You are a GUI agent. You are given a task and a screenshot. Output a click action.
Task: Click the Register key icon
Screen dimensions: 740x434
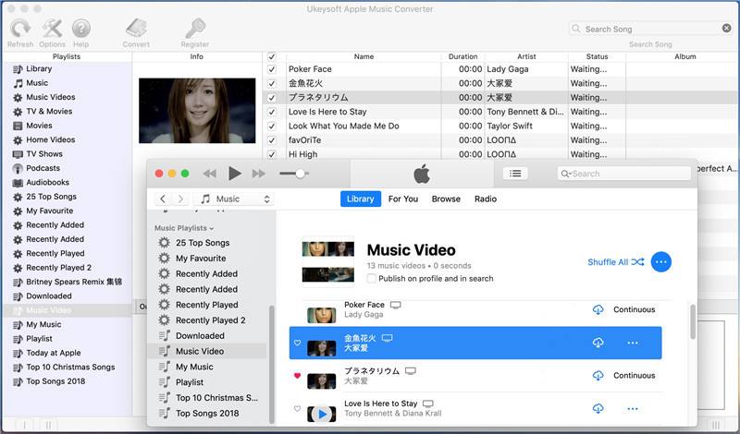pos(195,29)
